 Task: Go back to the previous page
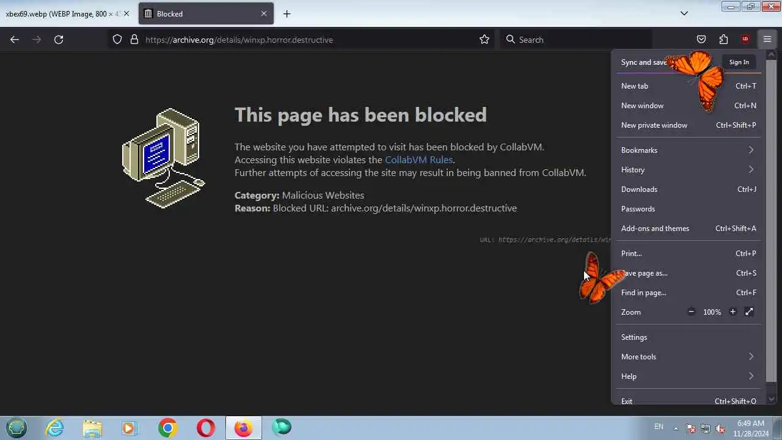coord(15,40)
